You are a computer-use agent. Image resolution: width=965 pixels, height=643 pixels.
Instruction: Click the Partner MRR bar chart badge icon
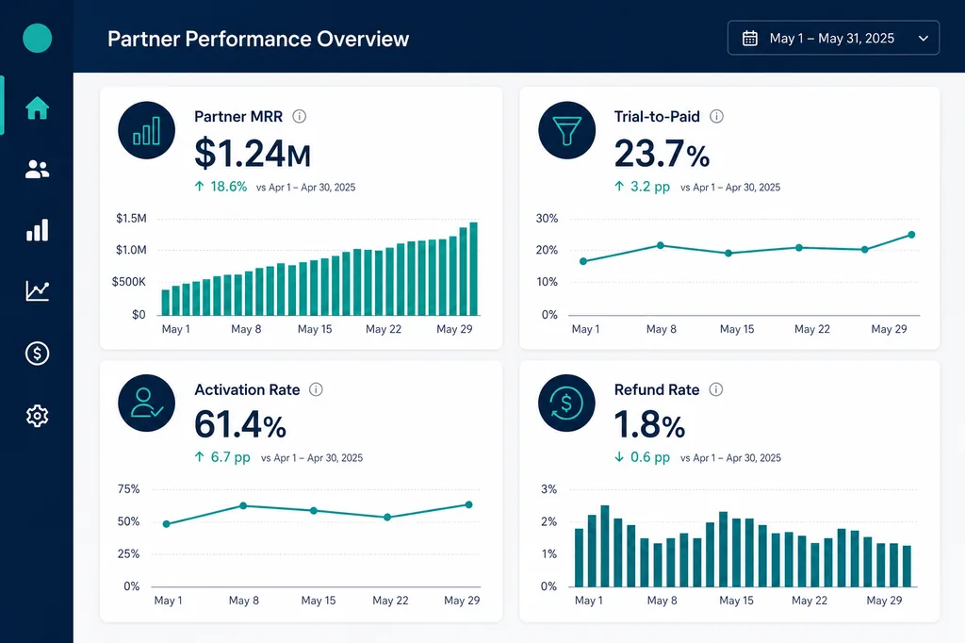pyautogui.click(x=146, y=130)
